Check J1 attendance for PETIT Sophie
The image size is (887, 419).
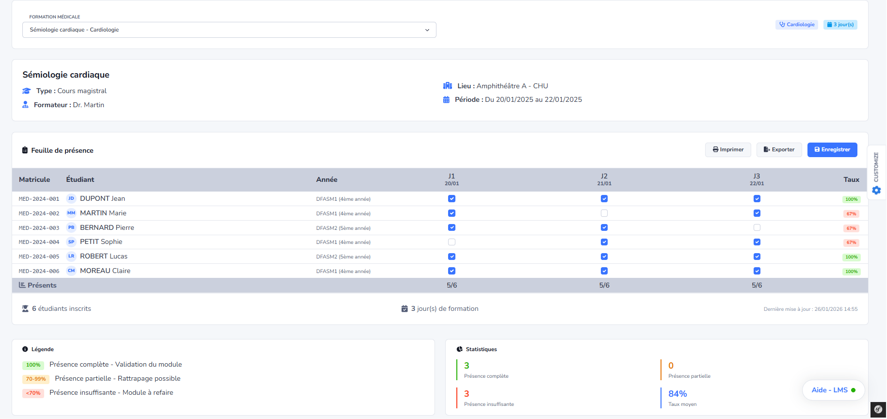(x=452, y=242)
